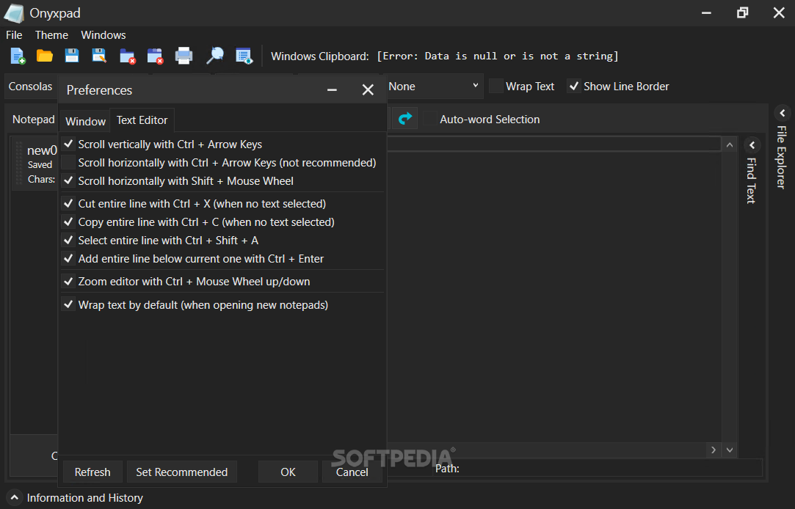Click the Close All Notepads icon
This screenshot has width=795, height=509.
coord(155,56)
